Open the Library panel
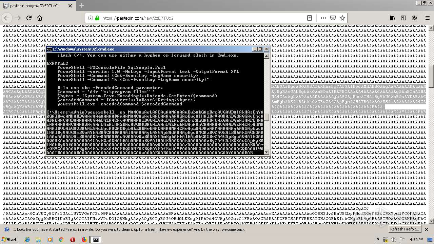Screen dimensions: 434x244 (x=393, y=18)
